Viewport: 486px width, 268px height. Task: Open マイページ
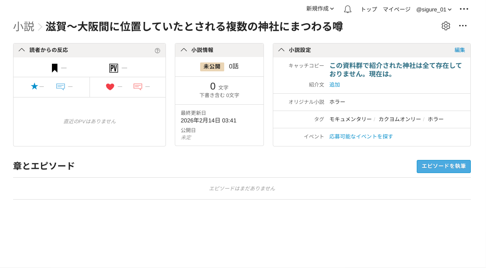[396, 9]
